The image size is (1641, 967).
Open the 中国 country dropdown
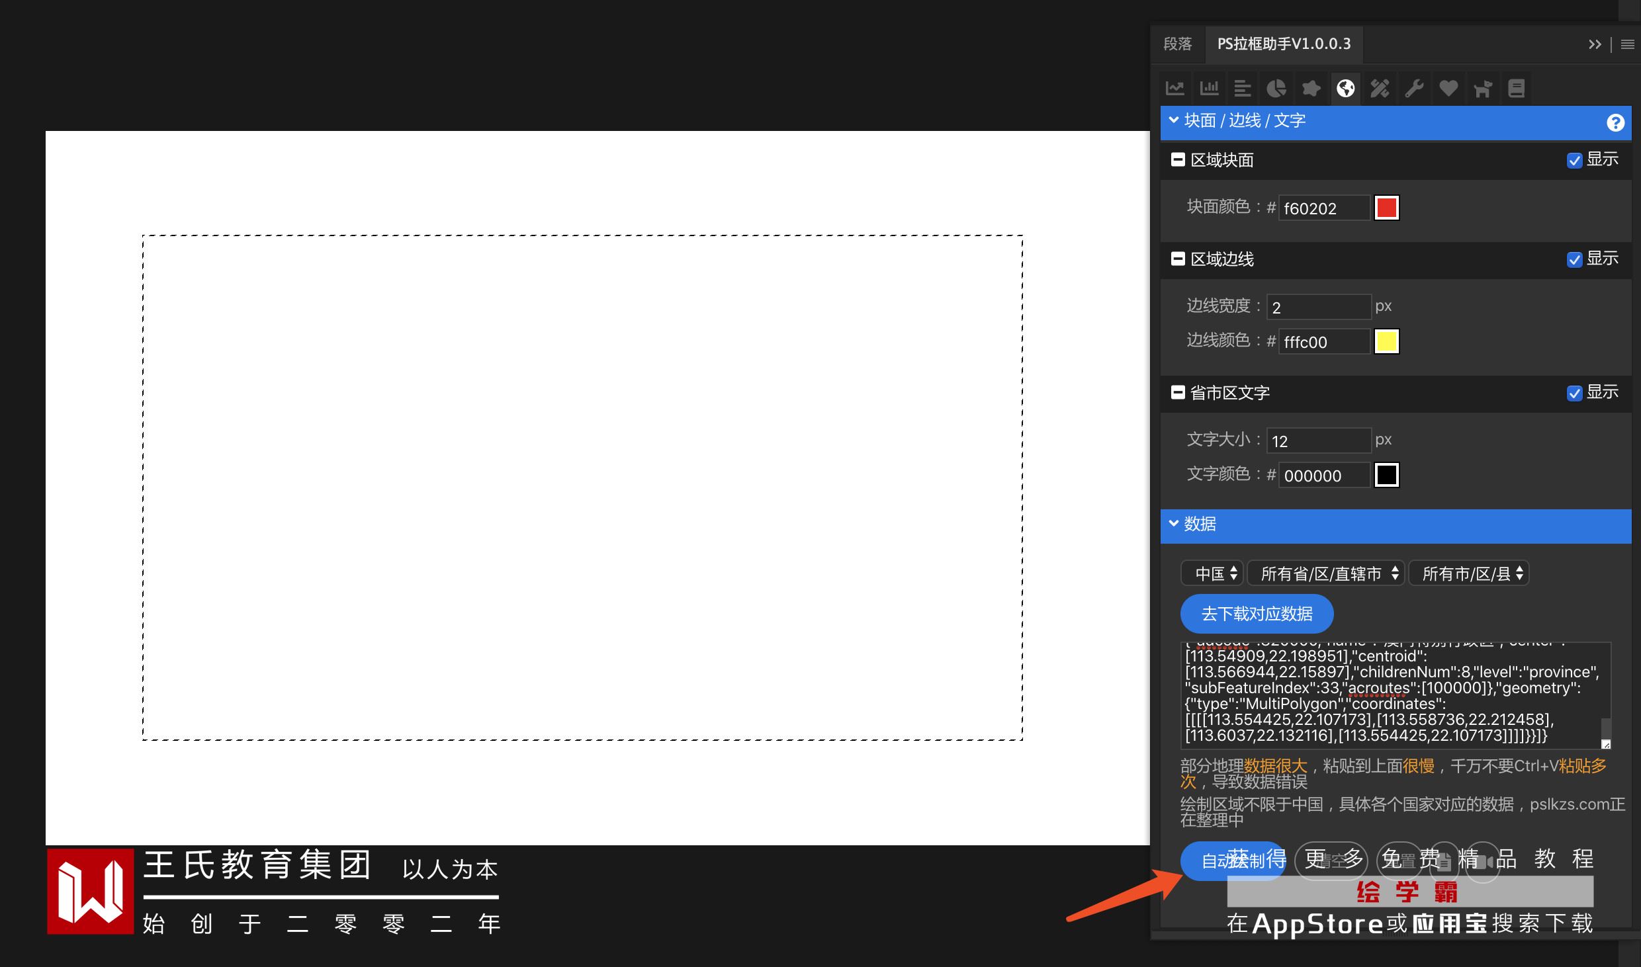[1212, 573]
